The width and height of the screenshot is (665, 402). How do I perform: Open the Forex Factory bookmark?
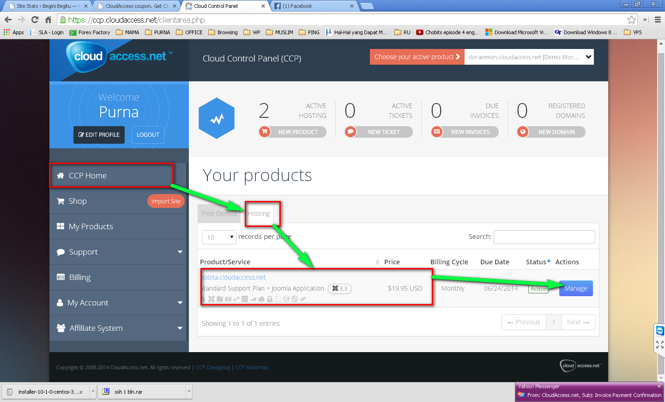point(90,32)
